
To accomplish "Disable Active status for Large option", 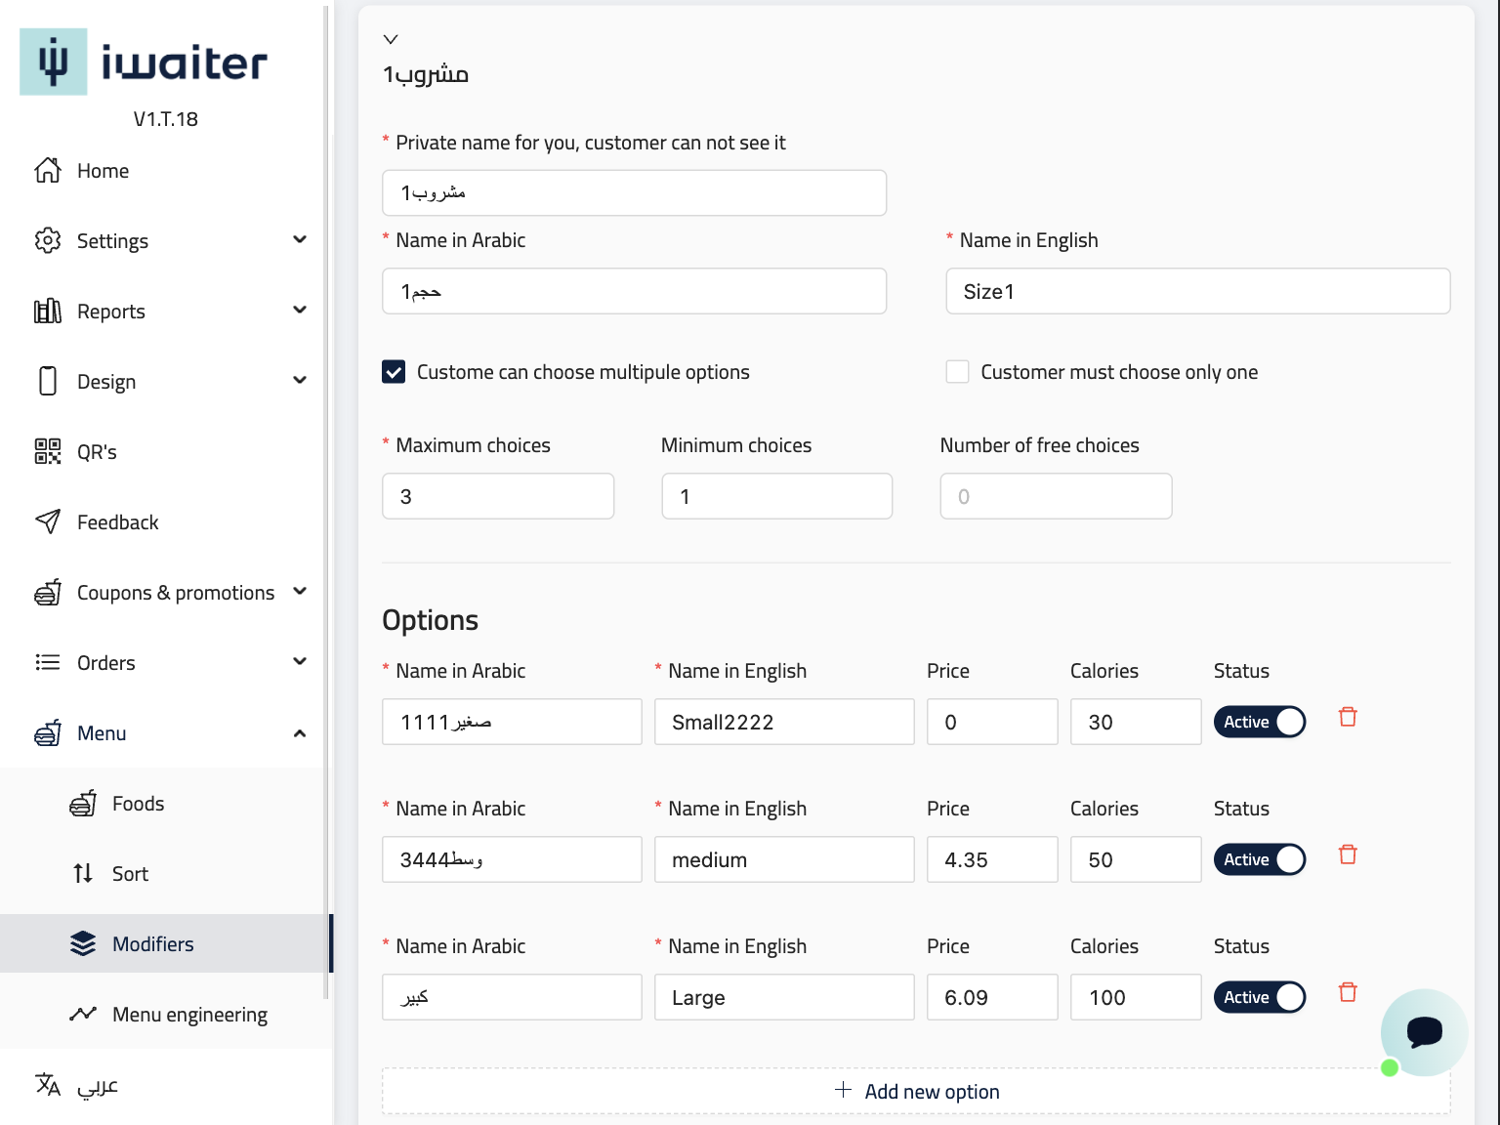I will pos(1259,997).
